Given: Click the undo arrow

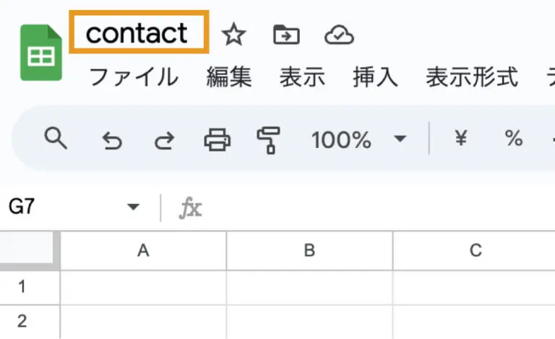Looking at the screenshot, I should (x=112, y=139).
